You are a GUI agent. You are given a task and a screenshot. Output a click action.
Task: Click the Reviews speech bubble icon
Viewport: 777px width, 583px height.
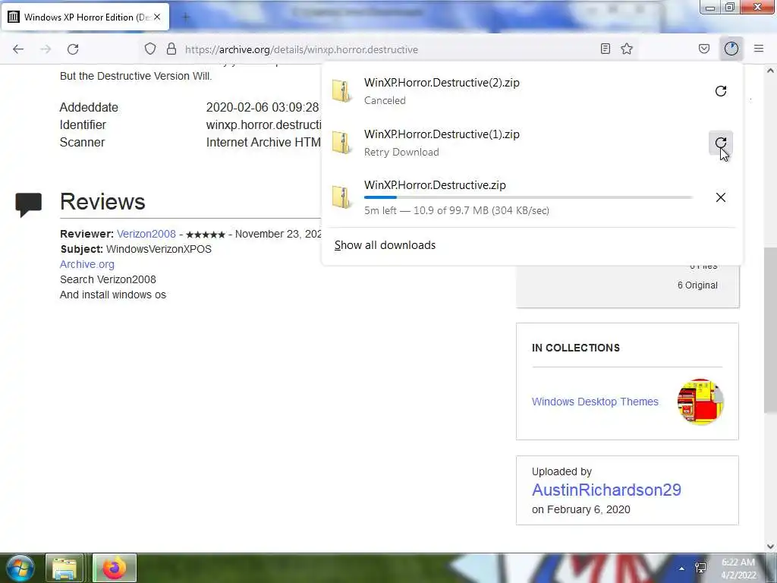pyautogui.click(x=28, y=204)
